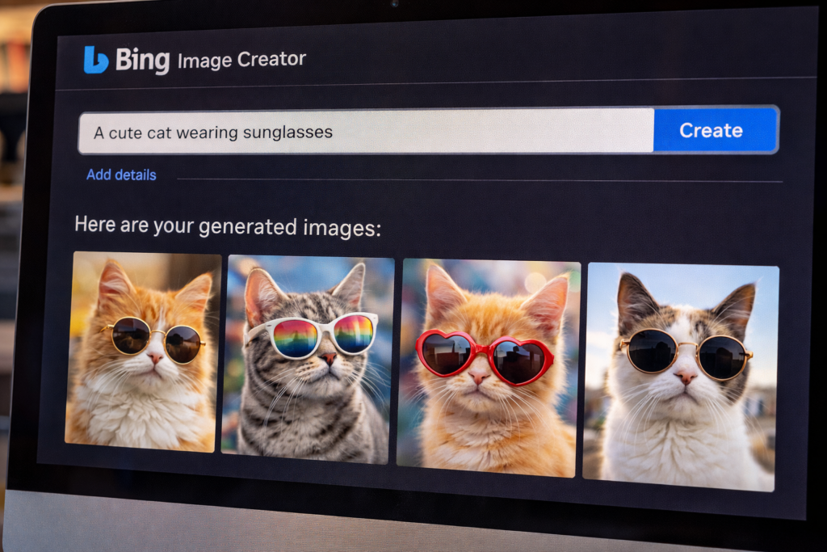The height and width of the screenshot is (552, 827).
Task: Expand prompt options using "Add details"
Action: click(x=122, y=175)
